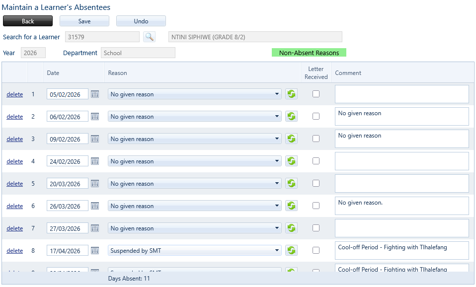This screenshot has width=476, height=287.
Task: Click the Back button
Action: [x=28, y=21]
